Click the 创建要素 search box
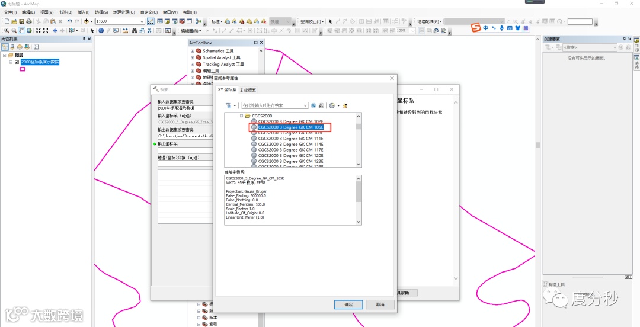The width and height of the screenshot is (640, 327). (x=590, y=48)
